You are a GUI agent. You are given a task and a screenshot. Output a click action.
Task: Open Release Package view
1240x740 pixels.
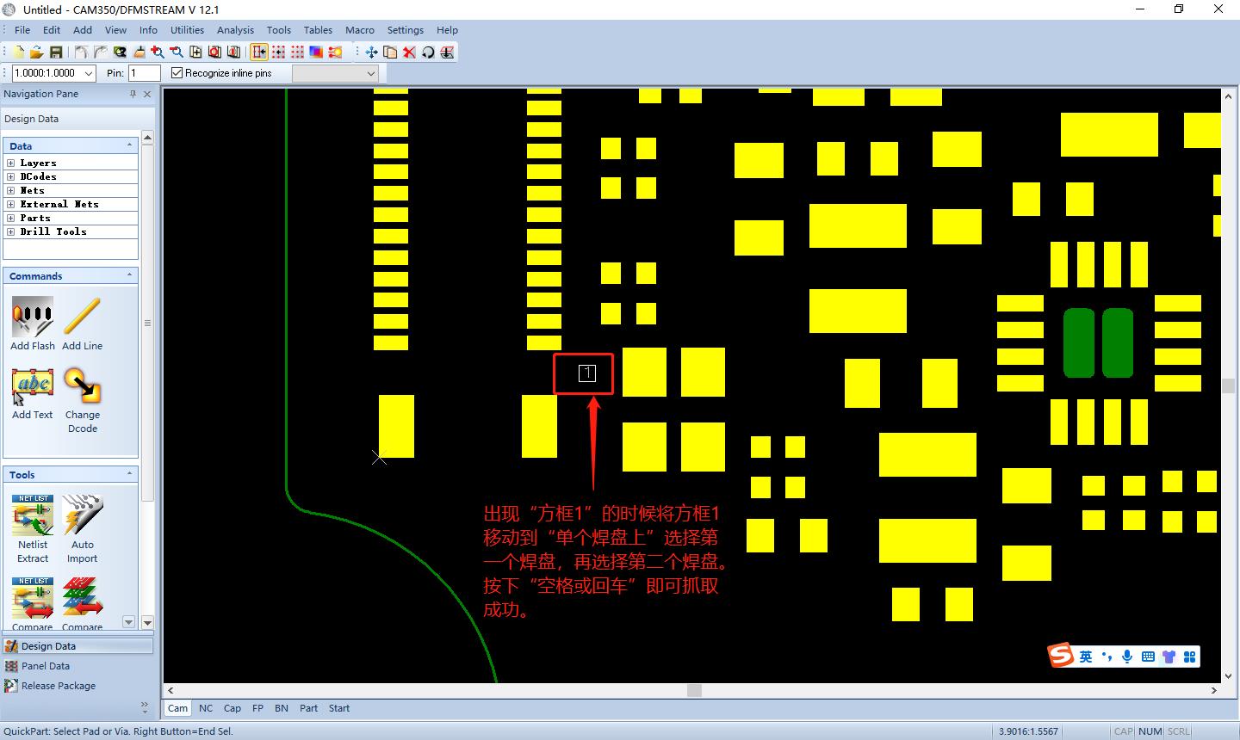[x=59, y=686]
